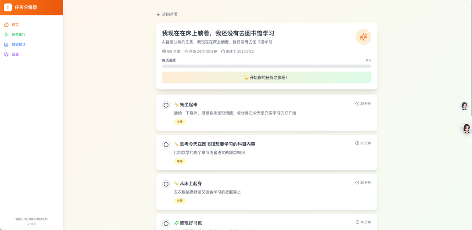Go to 设置 in the sidebar

pyautogui.click(x=15, y=54)
